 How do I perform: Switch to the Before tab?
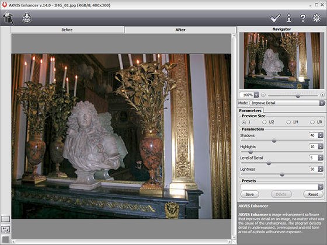tap(67, 30)
